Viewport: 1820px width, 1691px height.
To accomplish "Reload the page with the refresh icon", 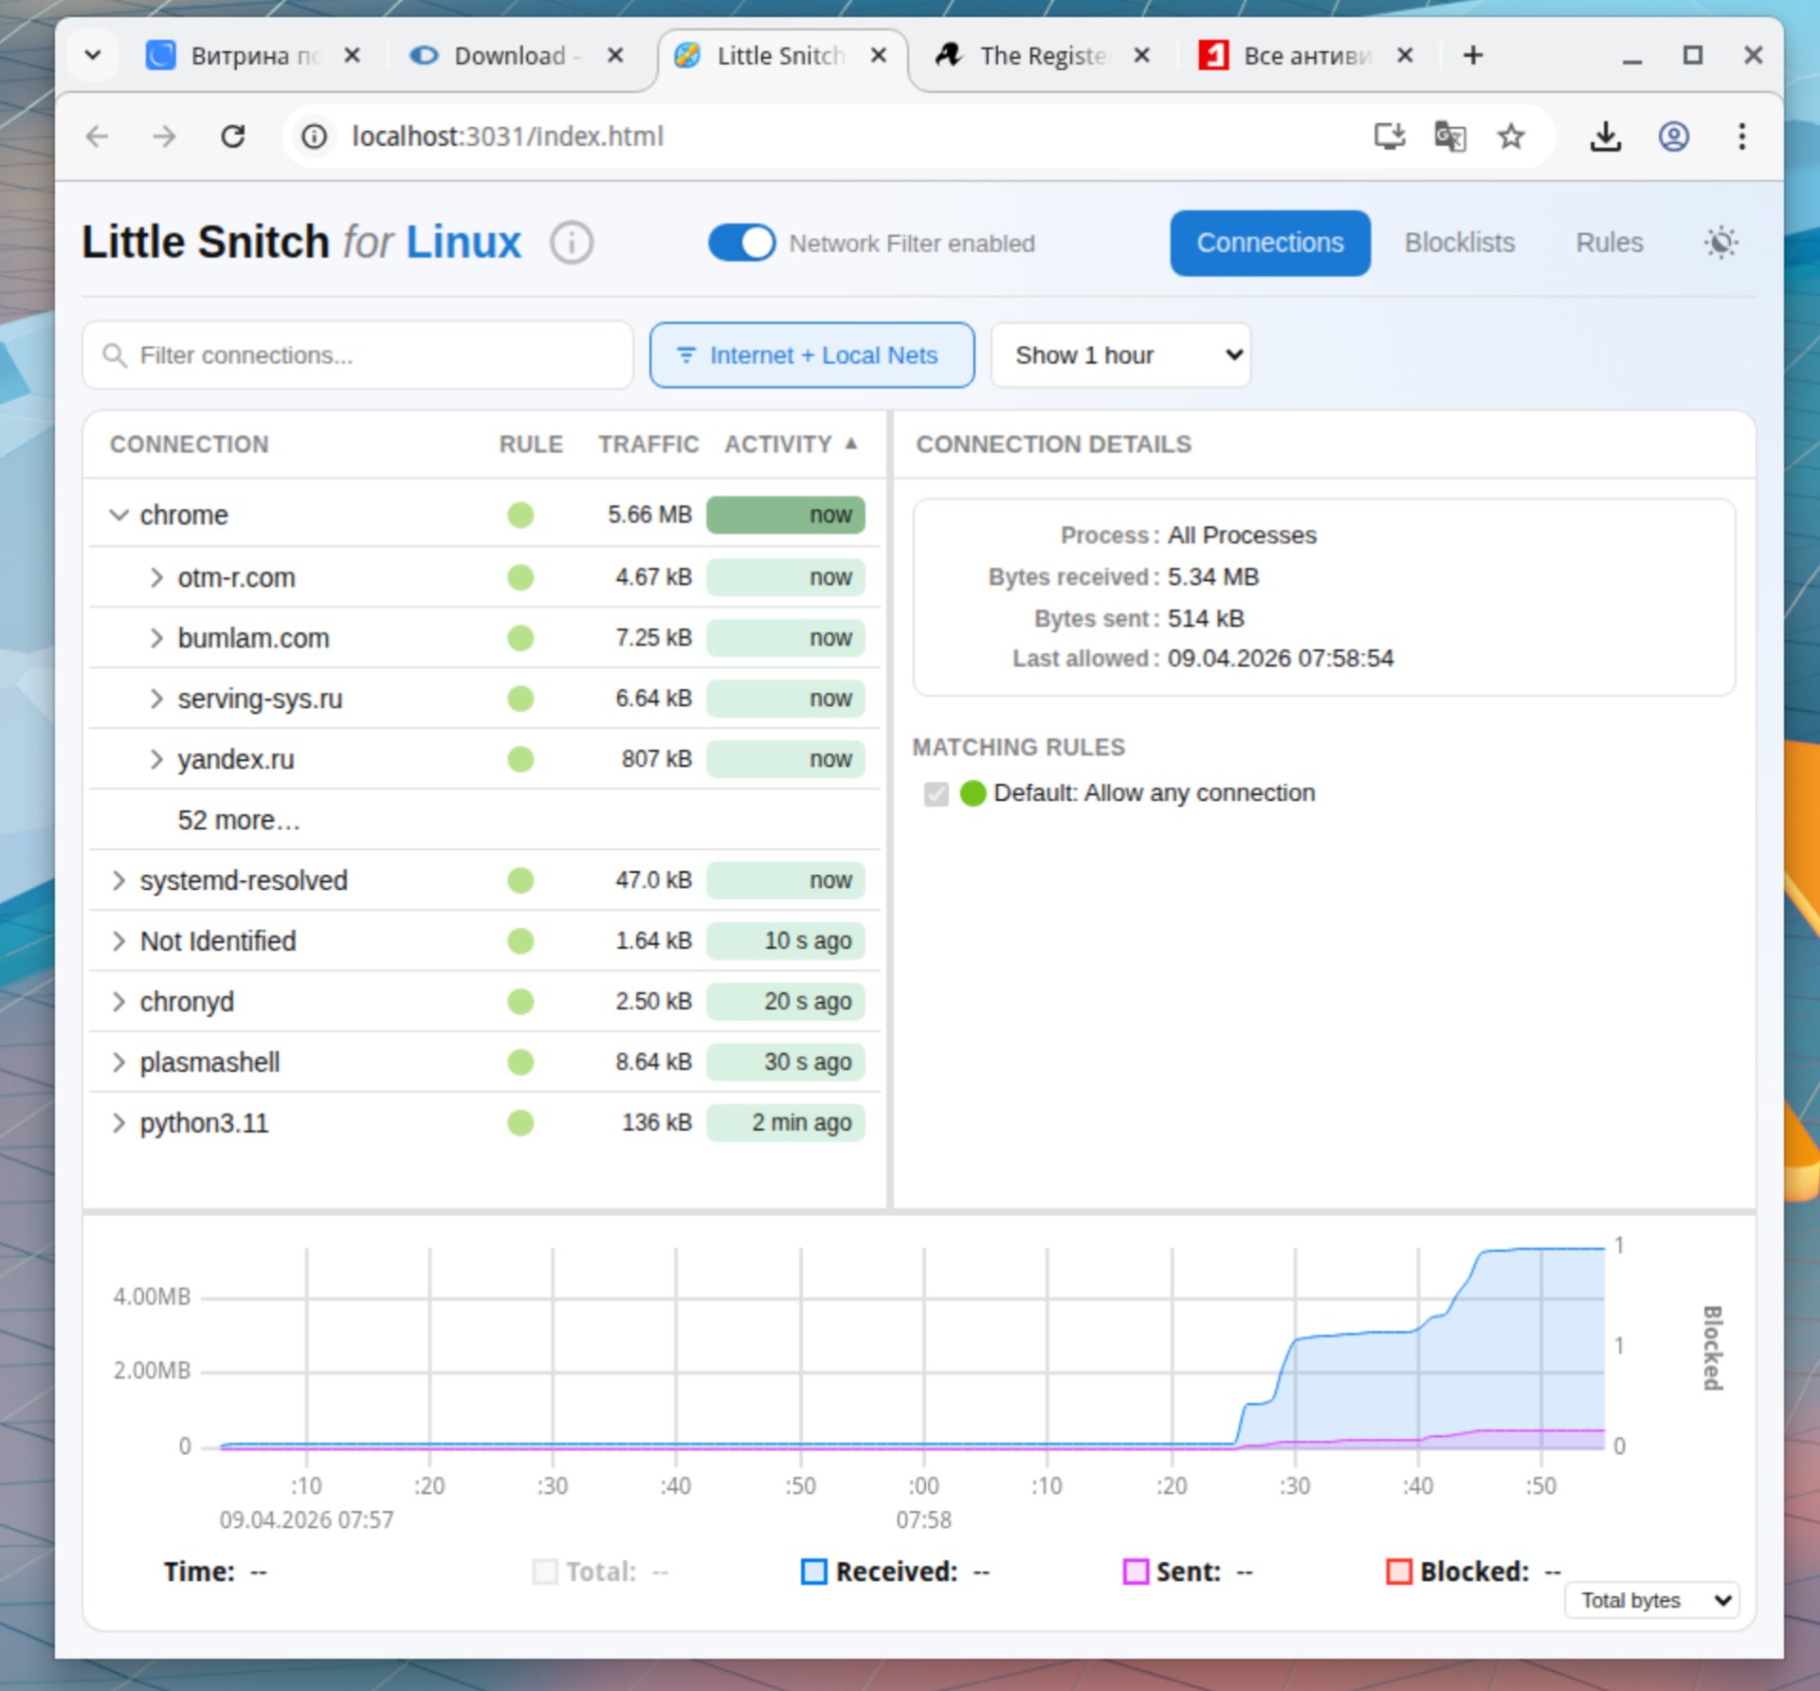I will [233, 136].
